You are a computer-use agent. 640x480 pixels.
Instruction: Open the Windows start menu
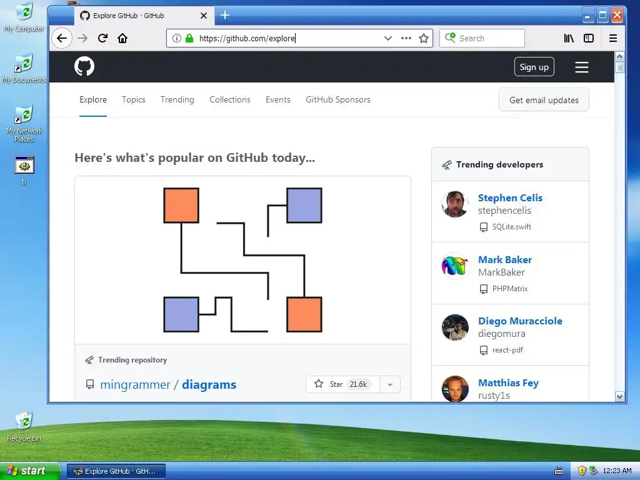tap(30, 471)
